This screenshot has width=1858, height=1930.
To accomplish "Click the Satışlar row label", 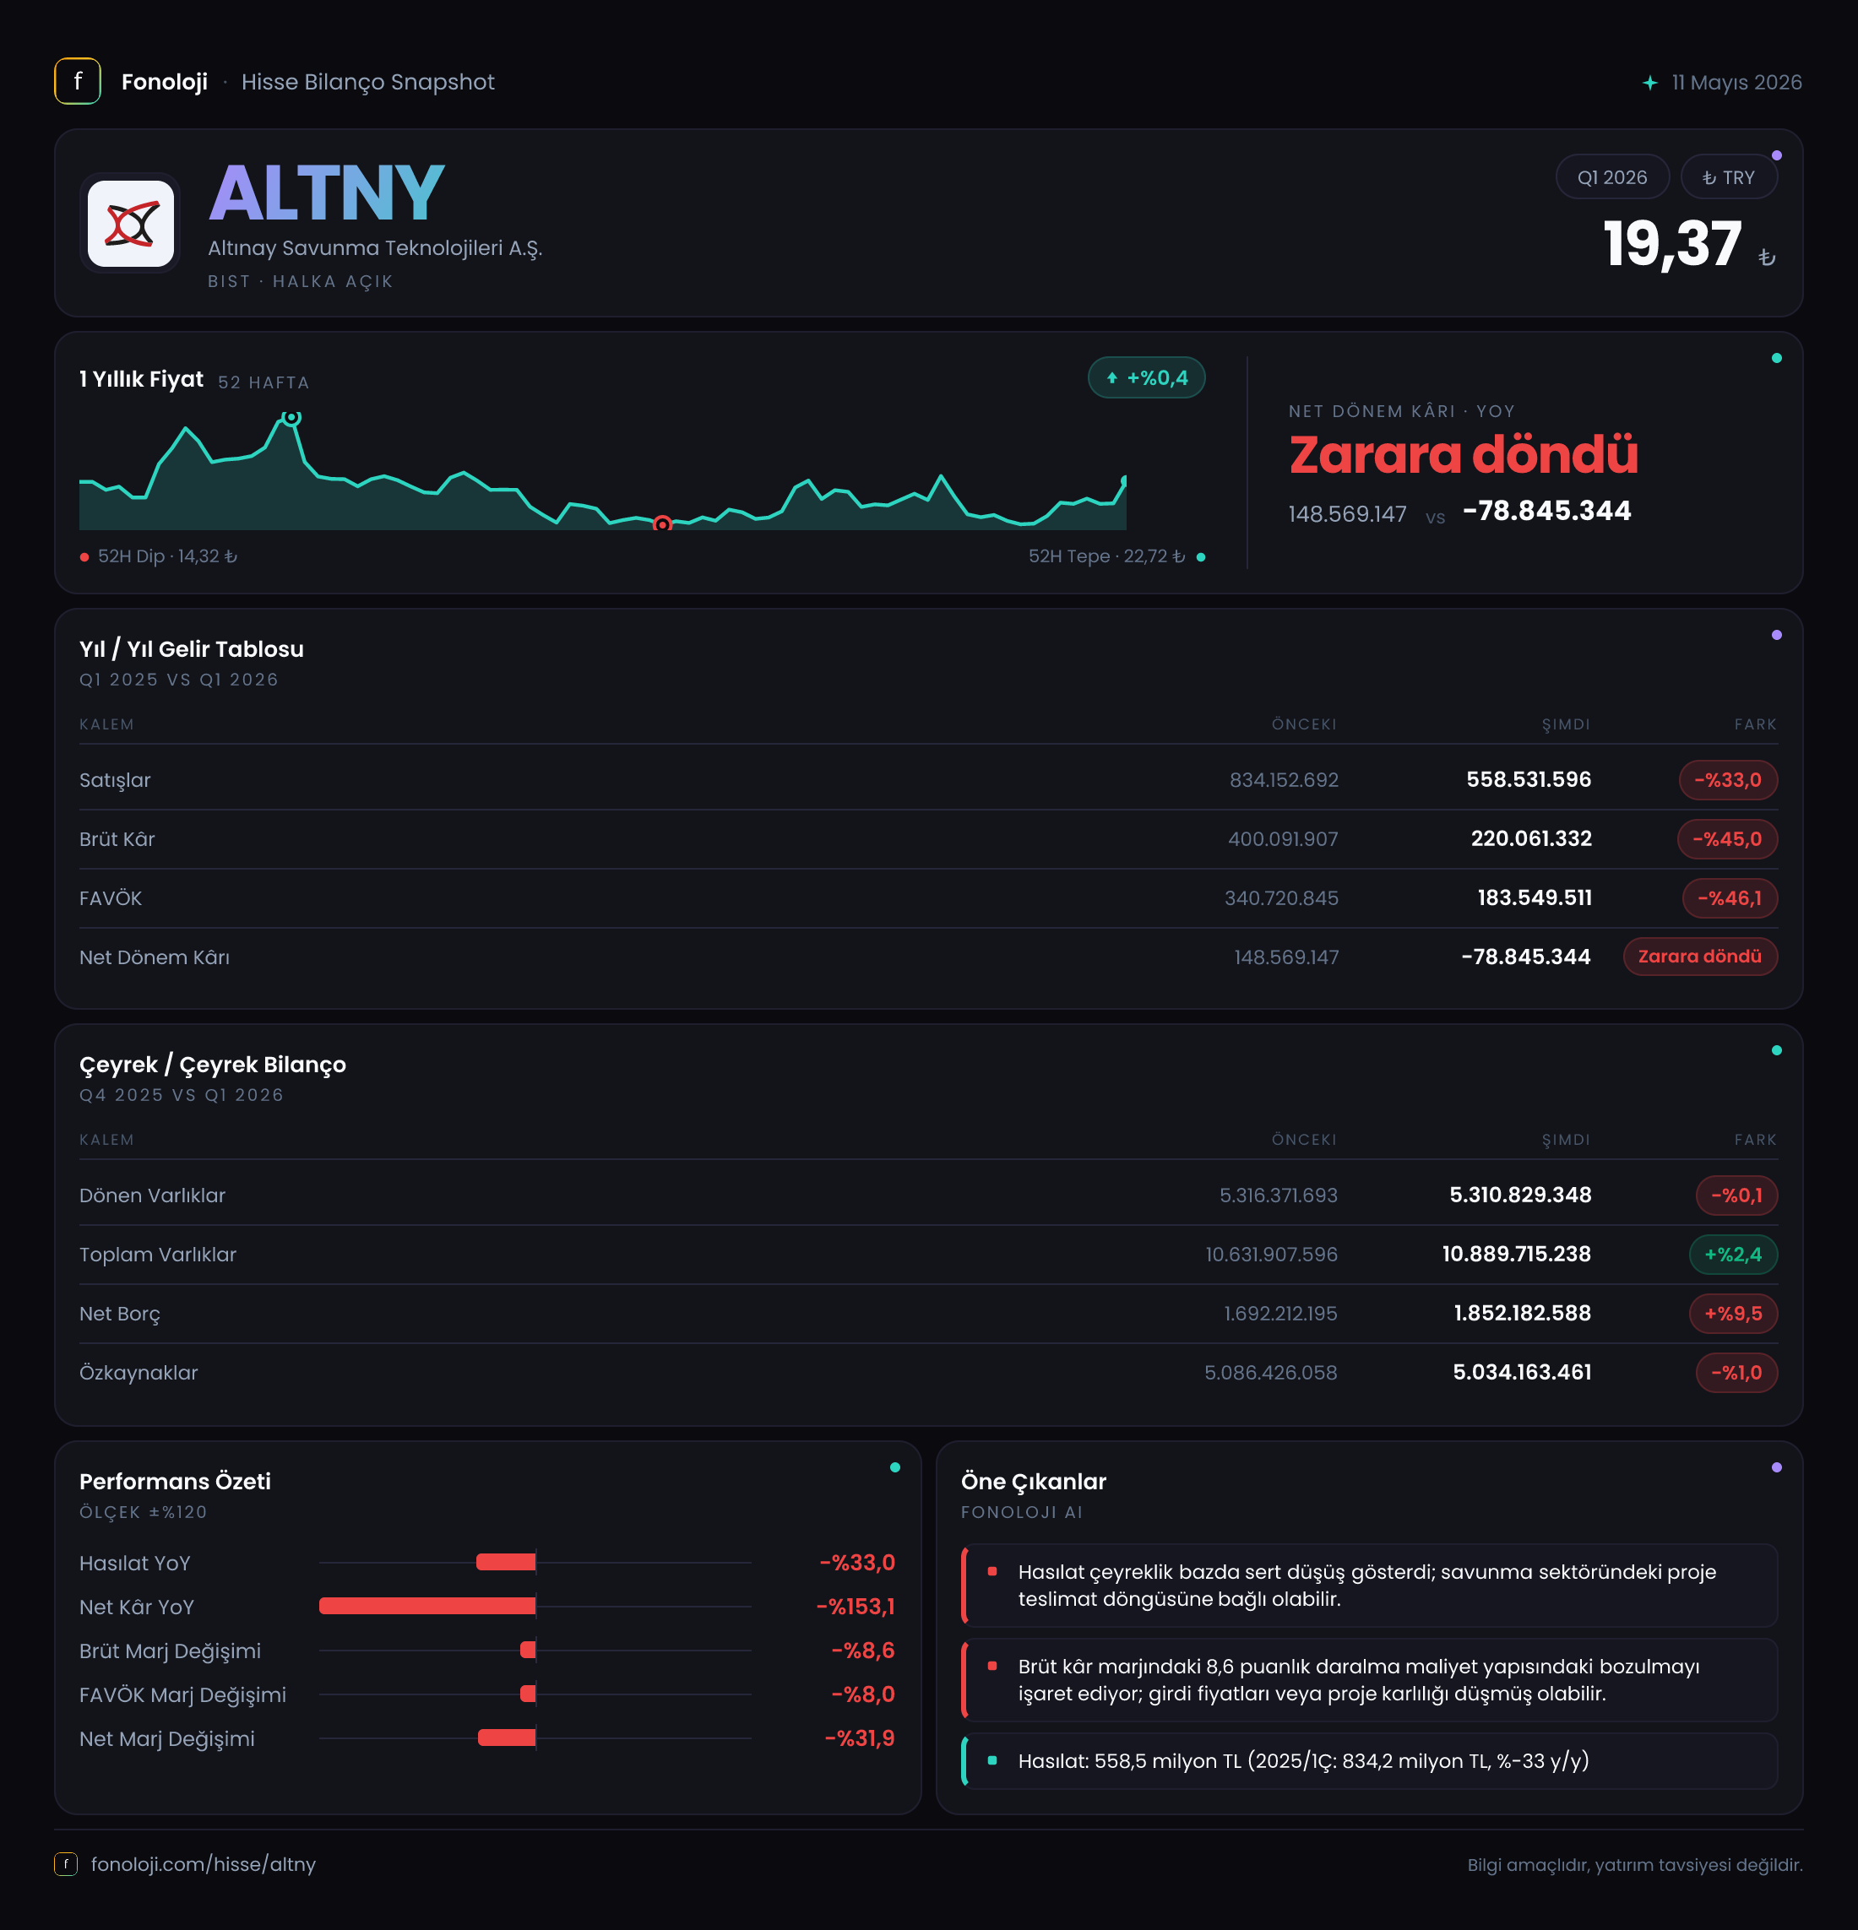I will tap(115, 780).
